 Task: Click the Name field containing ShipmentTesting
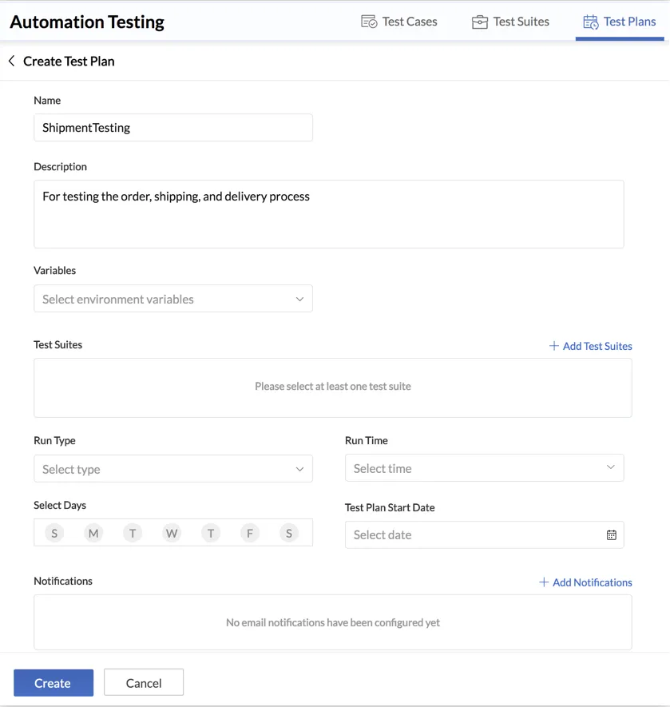[173, 128]
